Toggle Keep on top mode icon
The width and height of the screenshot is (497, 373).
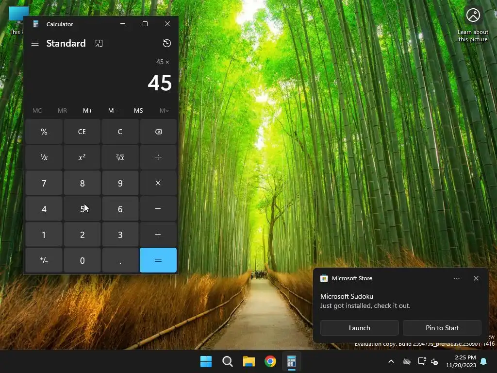[x=99, y=43]
